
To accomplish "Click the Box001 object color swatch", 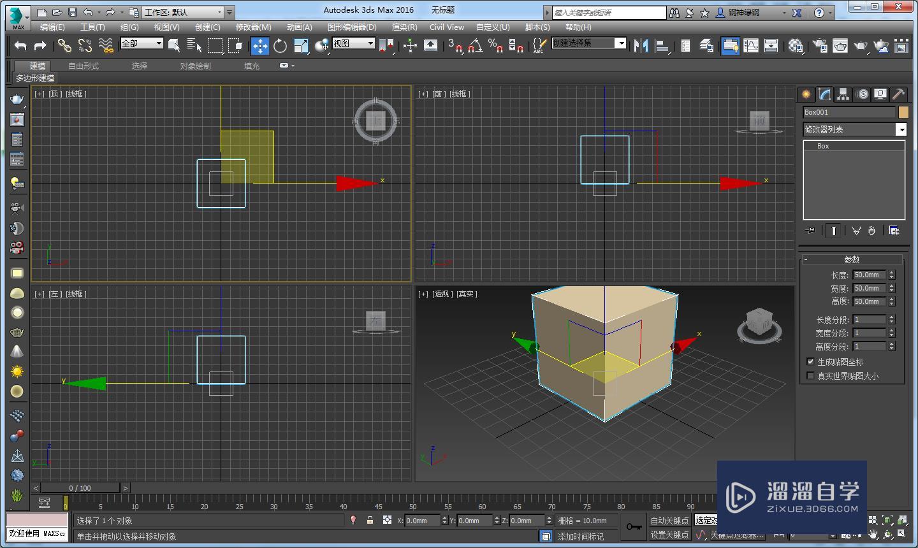I will [x=903, y=112].
